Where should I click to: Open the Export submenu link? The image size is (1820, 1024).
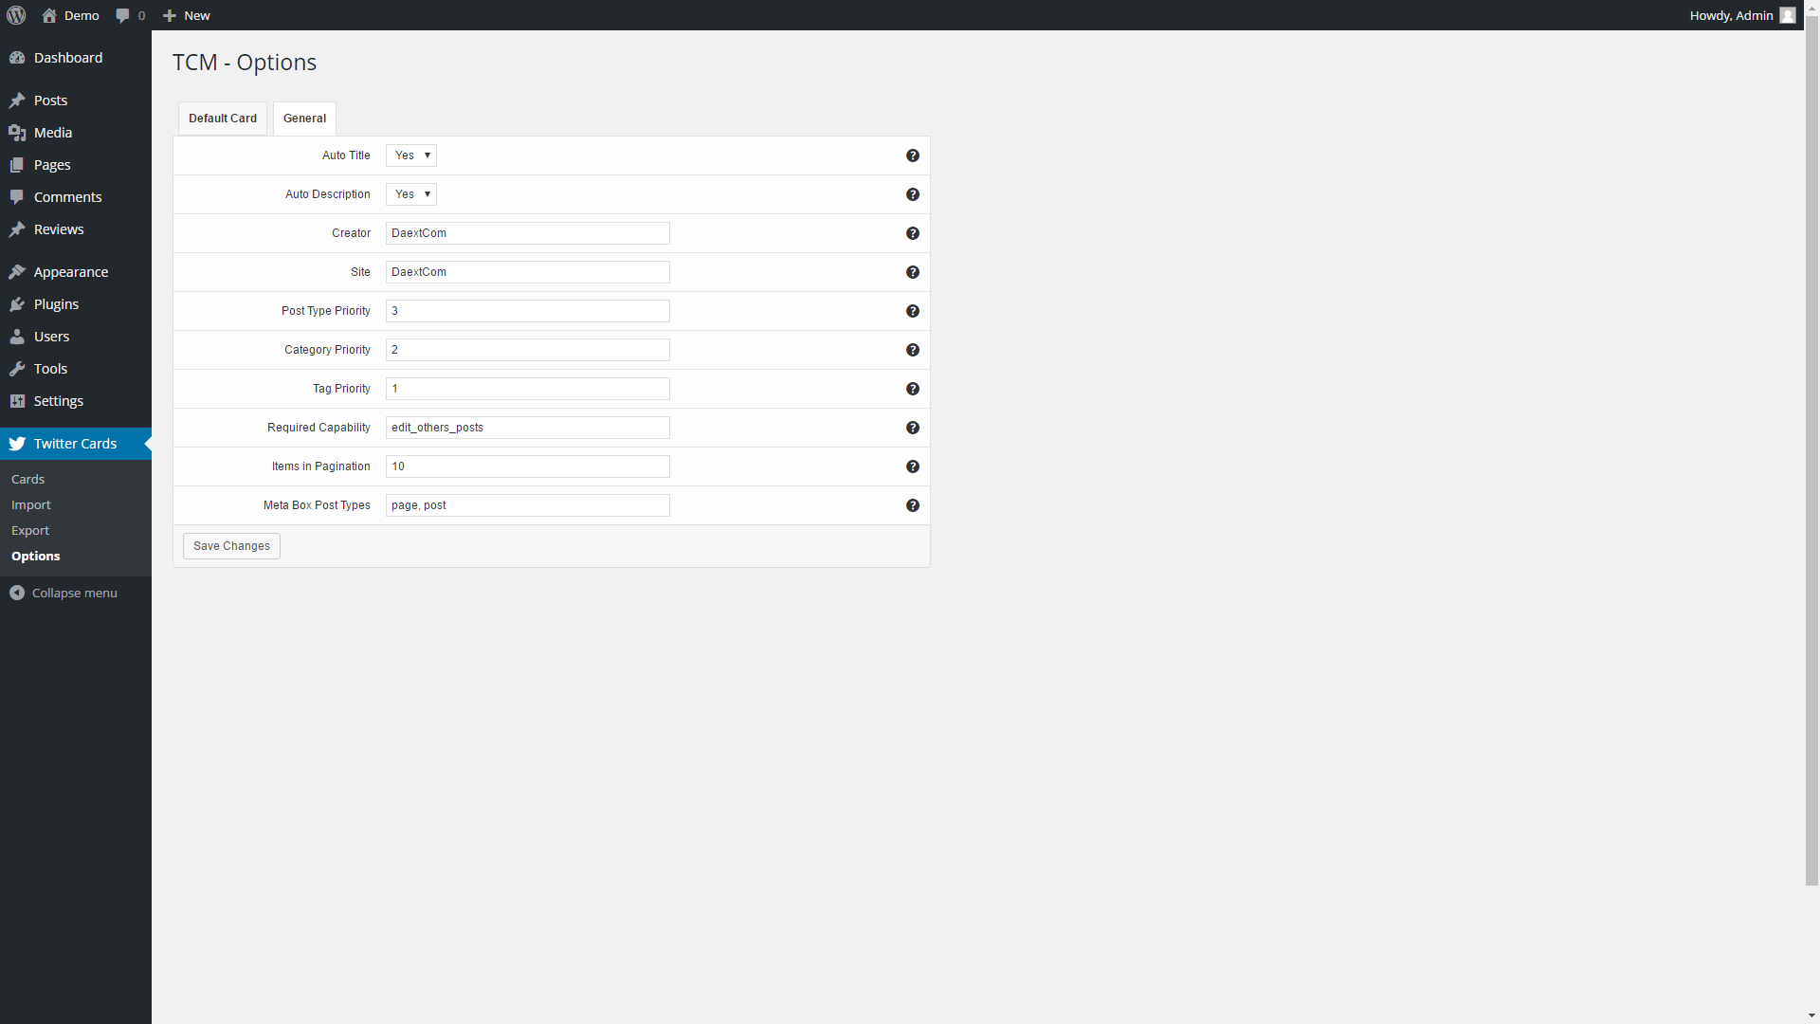(30, 530)
